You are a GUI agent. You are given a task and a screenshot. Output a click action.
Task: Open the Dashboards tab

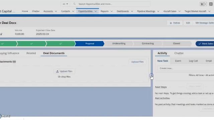pyautogui.click(x=123, y=11)
